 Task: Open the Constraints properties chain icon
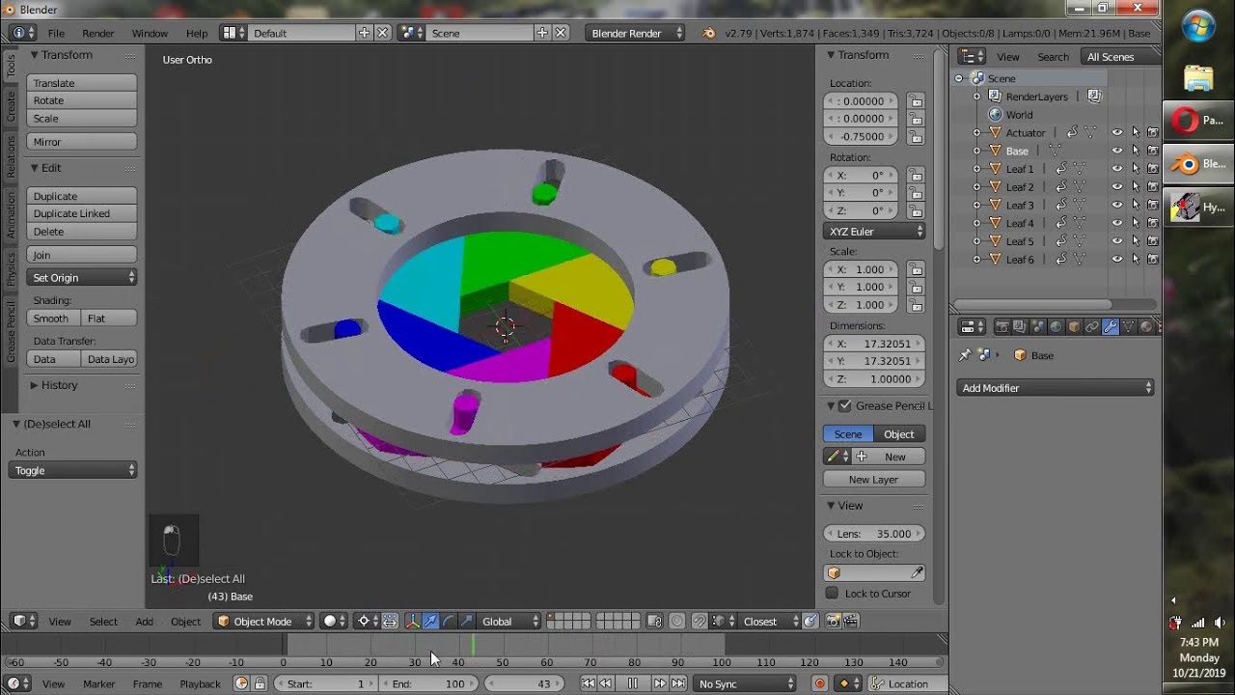pyautogui.click(x=1092, y=326)
